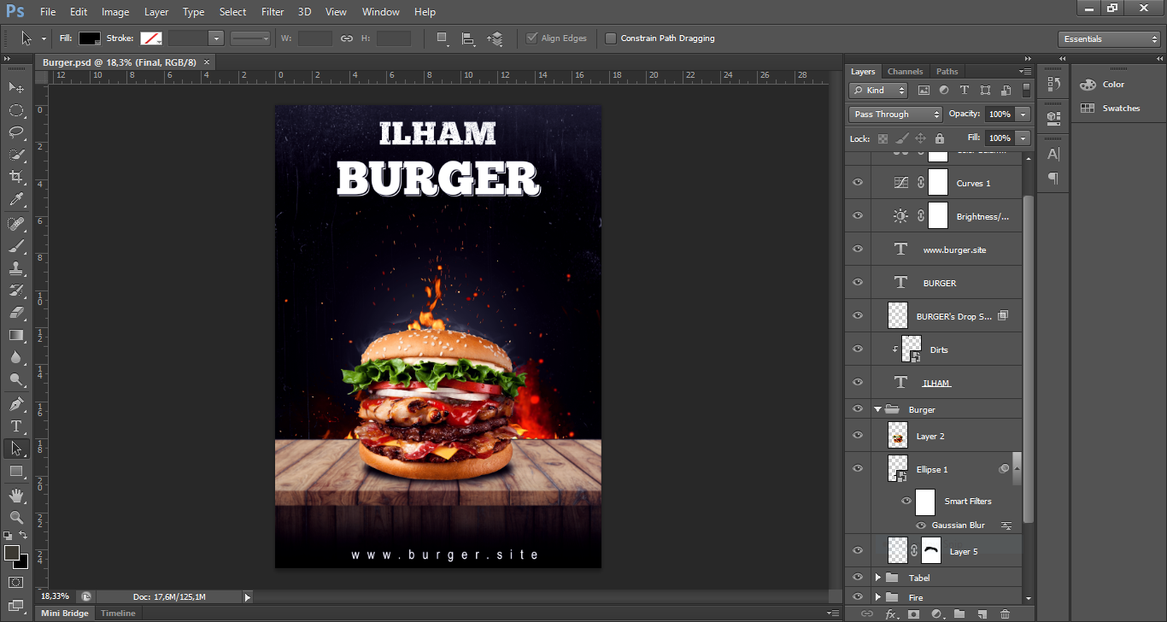Screen dimensions: 1167x622
Task: Toggle Quick Mask mode icon
Action: [x=16, y=582]
